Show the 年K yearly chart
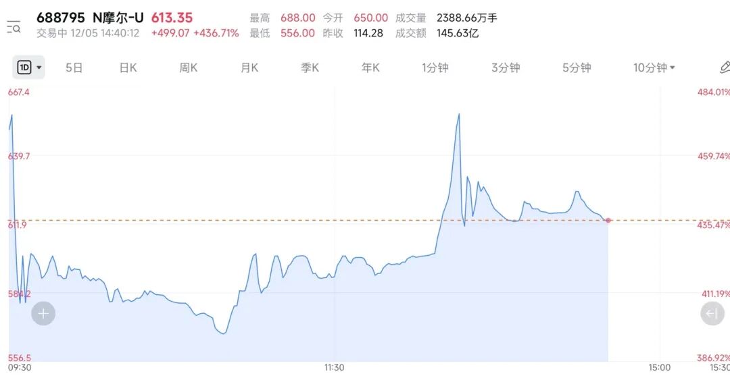This screenshot has width=730, height=380. [x=370, y=67]
